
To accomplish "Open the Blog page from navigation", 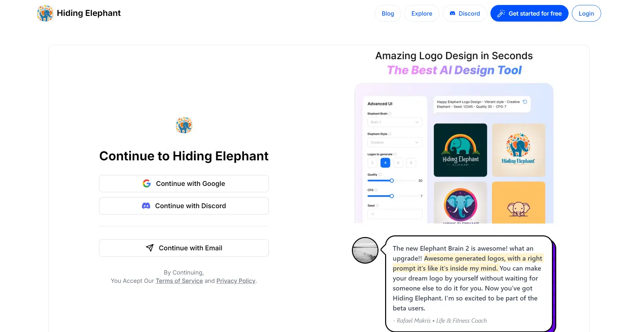I will coord(388,14).
